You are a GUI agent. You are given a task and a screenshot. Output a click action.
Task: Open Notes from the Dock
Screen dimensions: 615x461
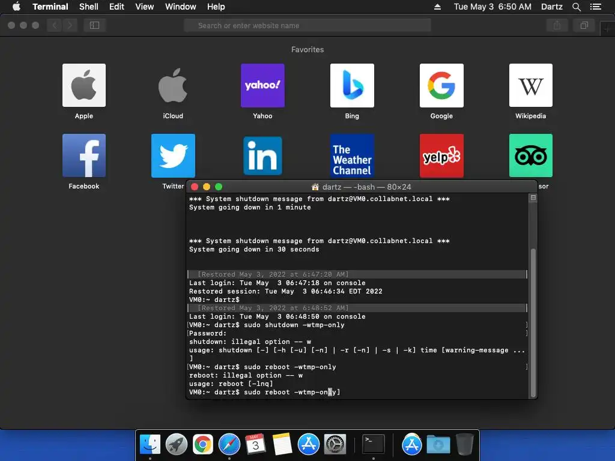pyautogui.click(x=282, y=445)
